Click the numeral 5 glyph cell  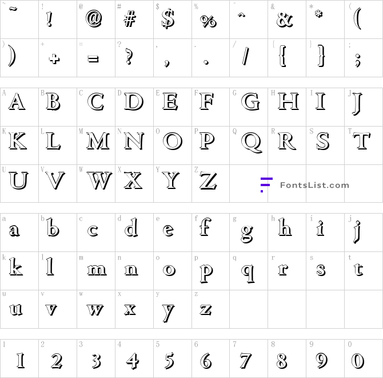(173, 359)
